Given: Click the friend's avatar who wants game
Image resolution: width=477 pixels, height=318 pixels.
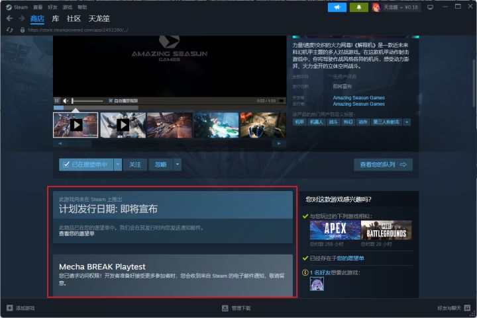Looking at the screenshot, I should coord(317,284).
